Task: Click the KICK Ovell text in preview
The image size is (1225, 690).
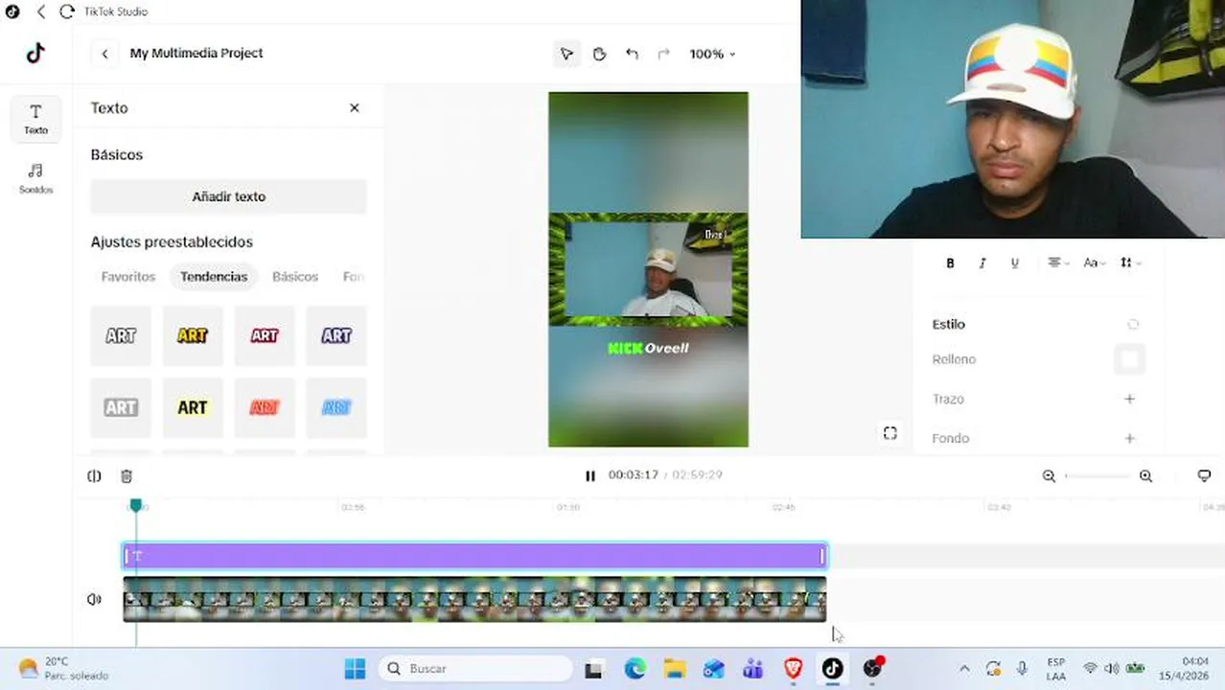Action: click(x=648, y=348)
